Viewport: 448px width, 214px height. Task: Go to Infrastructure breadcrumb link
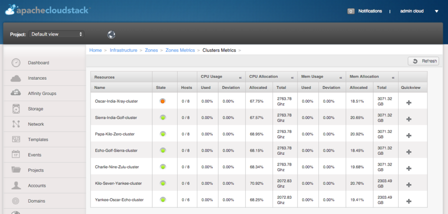[x=123, y=50]
